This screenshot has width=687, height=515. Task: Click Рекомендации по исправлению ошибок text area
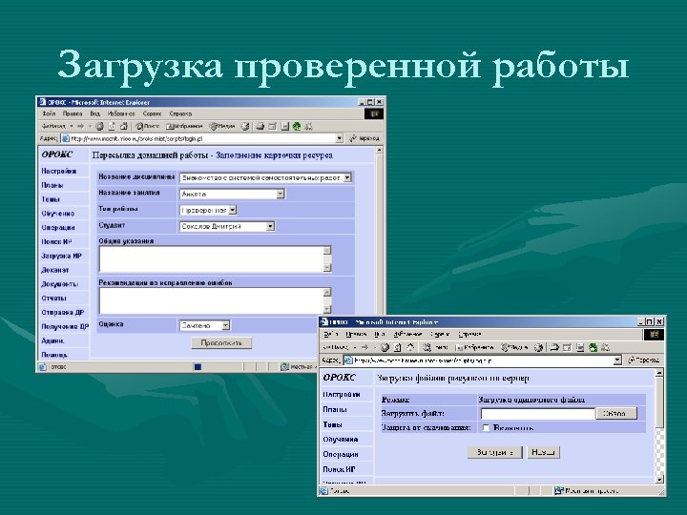[x=212, y=300]
